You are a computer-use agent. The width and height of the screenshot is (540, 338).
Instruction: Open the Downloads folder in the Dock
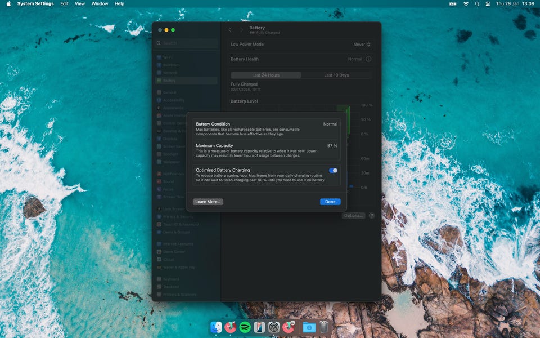308,327
